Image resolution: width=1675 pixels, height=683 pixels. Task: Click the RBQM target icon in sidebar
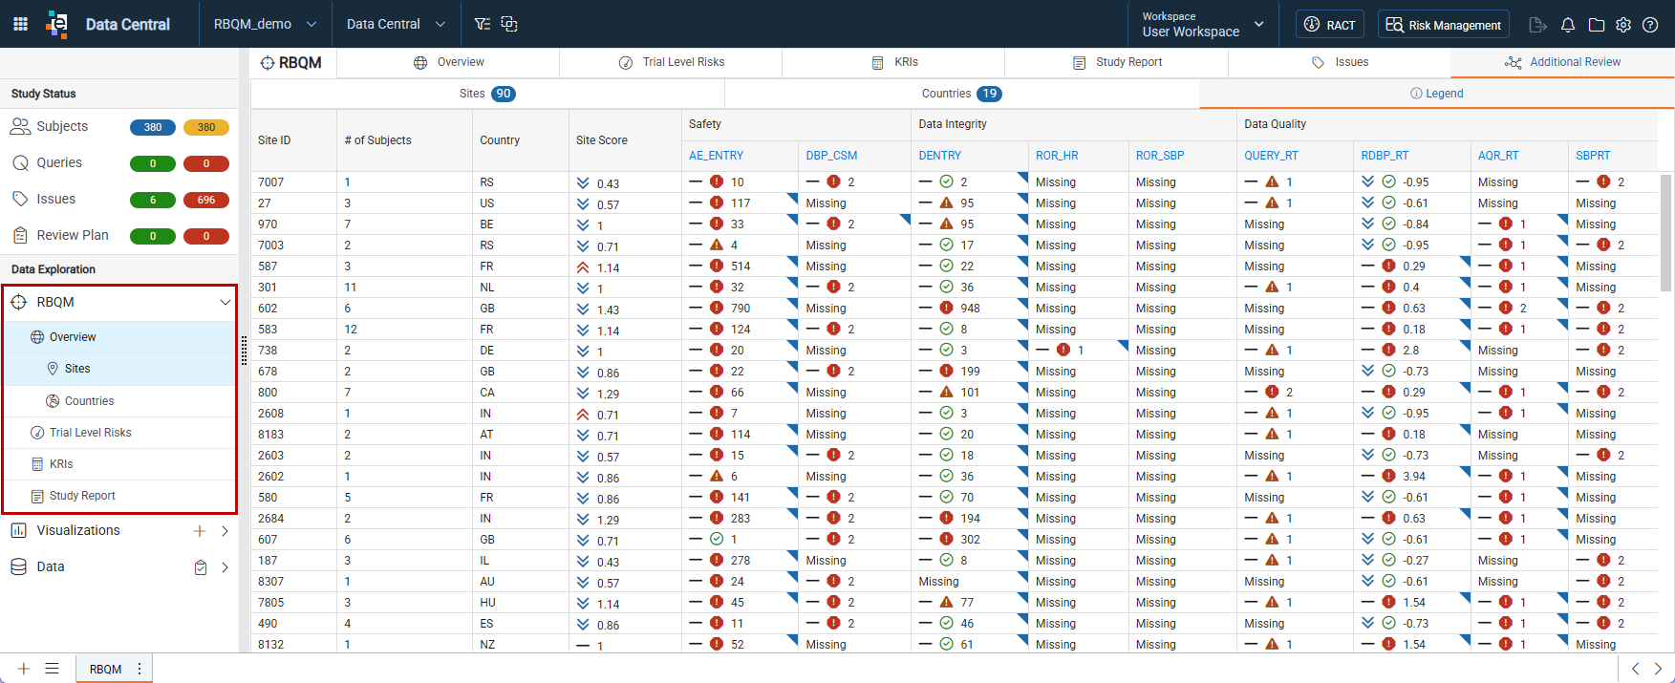[x=18, y=302]
